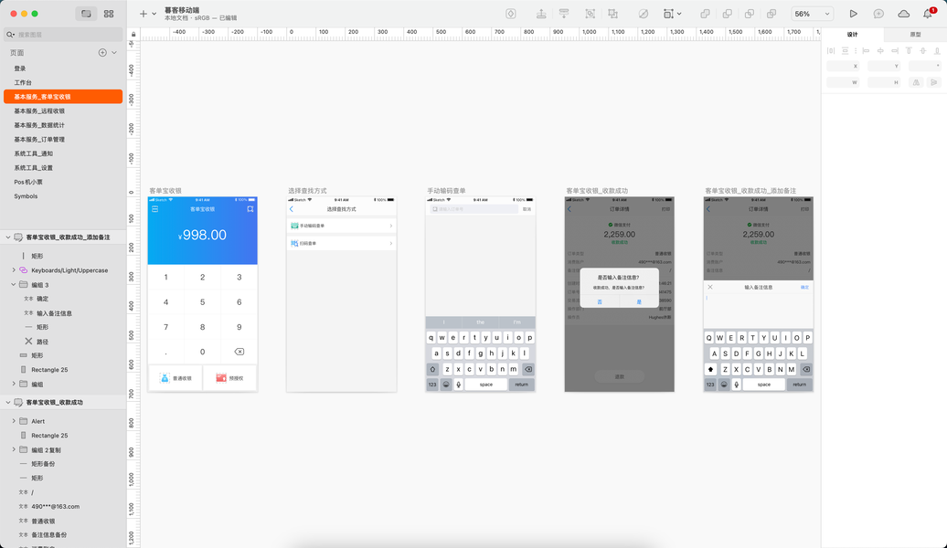Click the X position field
Image resolution: width=947 pixels, height=548 pixels.
pyautogui.click(x=843, y=66)
